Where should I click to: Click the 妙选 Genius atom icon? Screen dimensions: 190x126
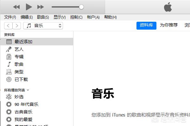click(x=9, y=97)
